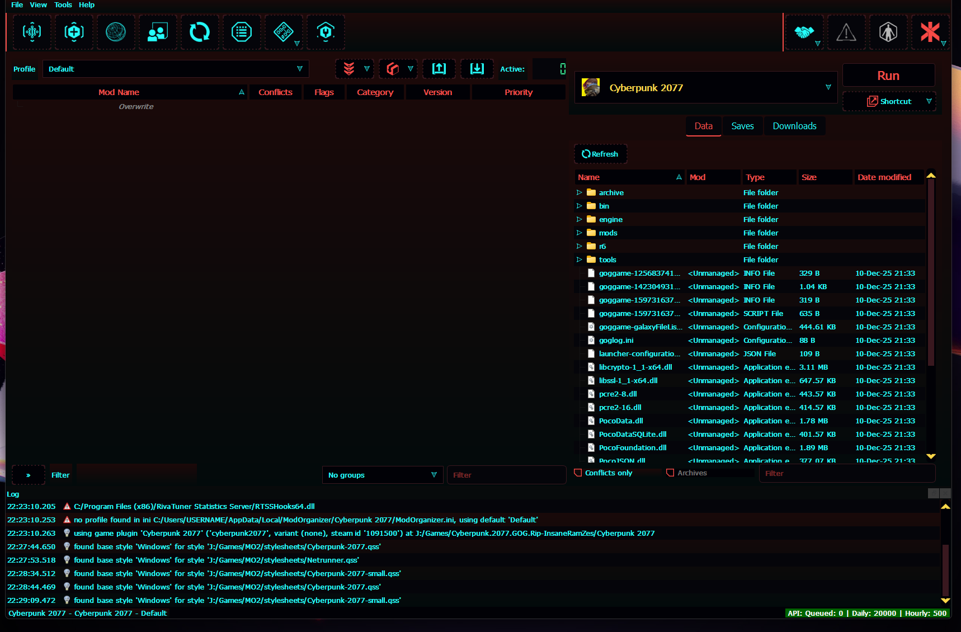This screenshot has width=961, height=632.
Task: Select the libcrypto-1_1-x64.dll file row
Action: (x=750, y=367)
